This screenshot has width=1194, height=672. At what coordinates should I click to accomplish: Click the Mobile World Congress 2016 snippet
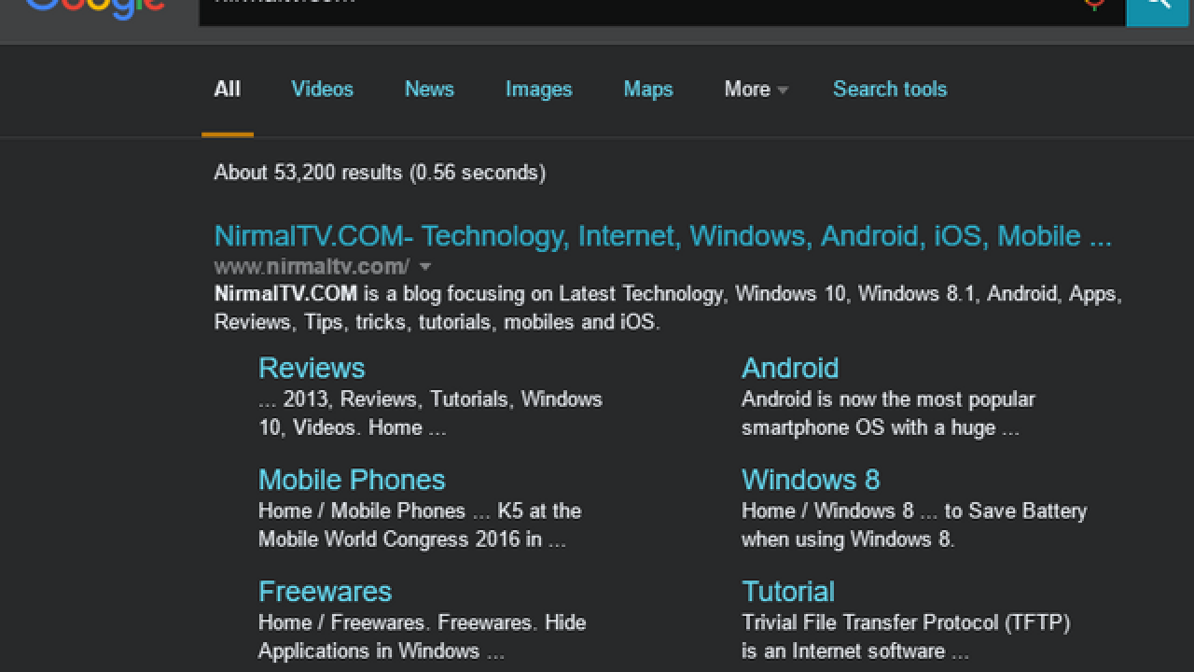[420, 525]
